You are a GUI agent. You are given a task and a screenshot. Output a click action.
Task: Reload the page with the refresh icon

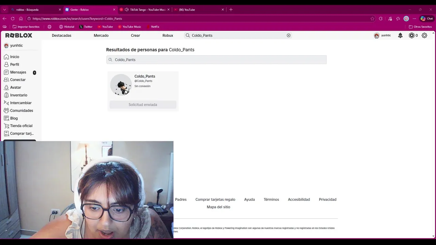point(13,19)
